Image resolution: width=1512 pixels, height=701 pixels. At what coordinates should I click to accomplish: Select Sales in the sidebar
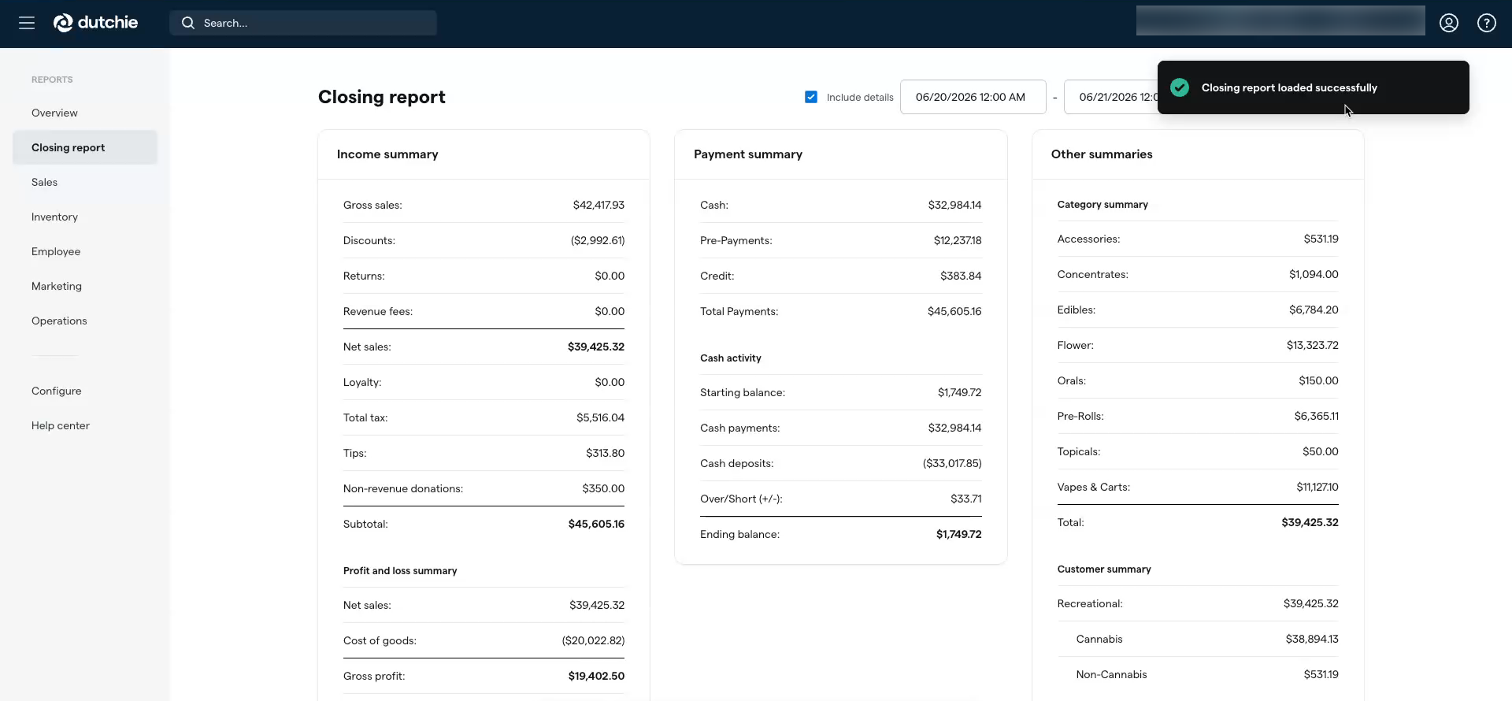pos(44,182)
